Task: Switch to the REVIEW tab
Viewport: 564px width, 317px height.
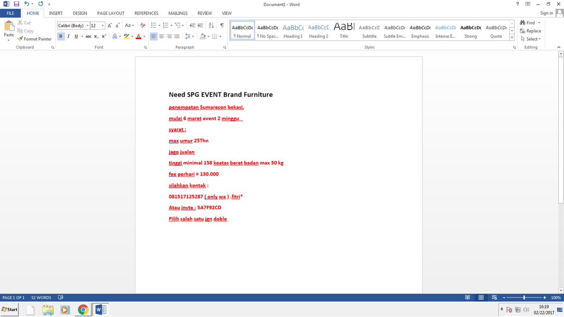Action: pyautogui.click(x=204, y=13)
